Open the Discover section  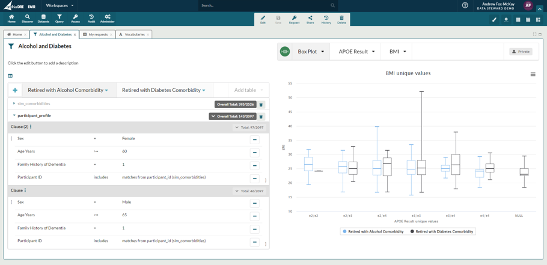pyautogui.click(x=27, y=19)
